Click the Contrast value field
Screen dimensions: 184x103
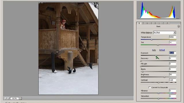(172, 80)
